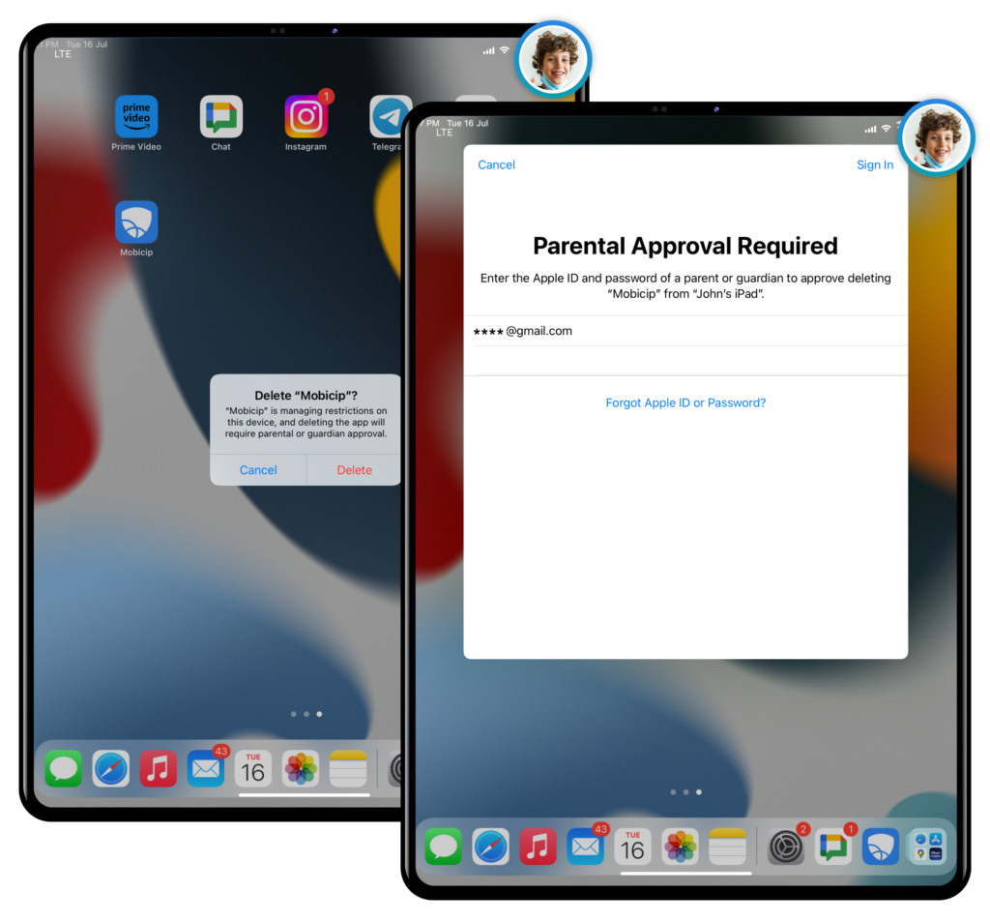The height and width of the screenshot is (922, 990).
Task: Open Settings in the front iPad dock
Action: (x=786, y=847)
